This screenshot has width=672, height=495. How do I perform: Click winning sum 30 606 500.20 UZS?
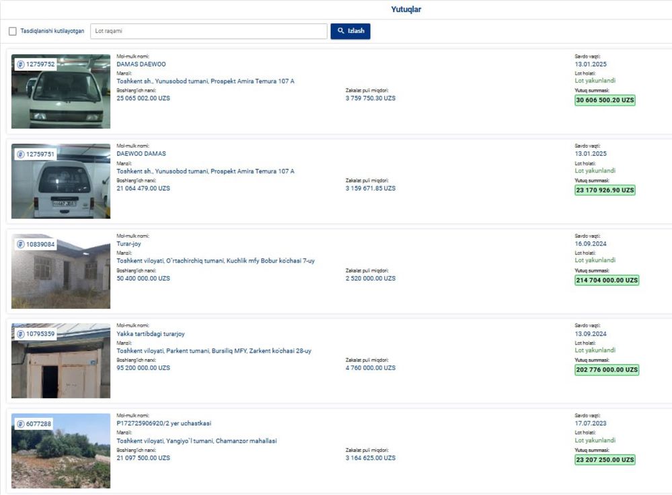605,100
